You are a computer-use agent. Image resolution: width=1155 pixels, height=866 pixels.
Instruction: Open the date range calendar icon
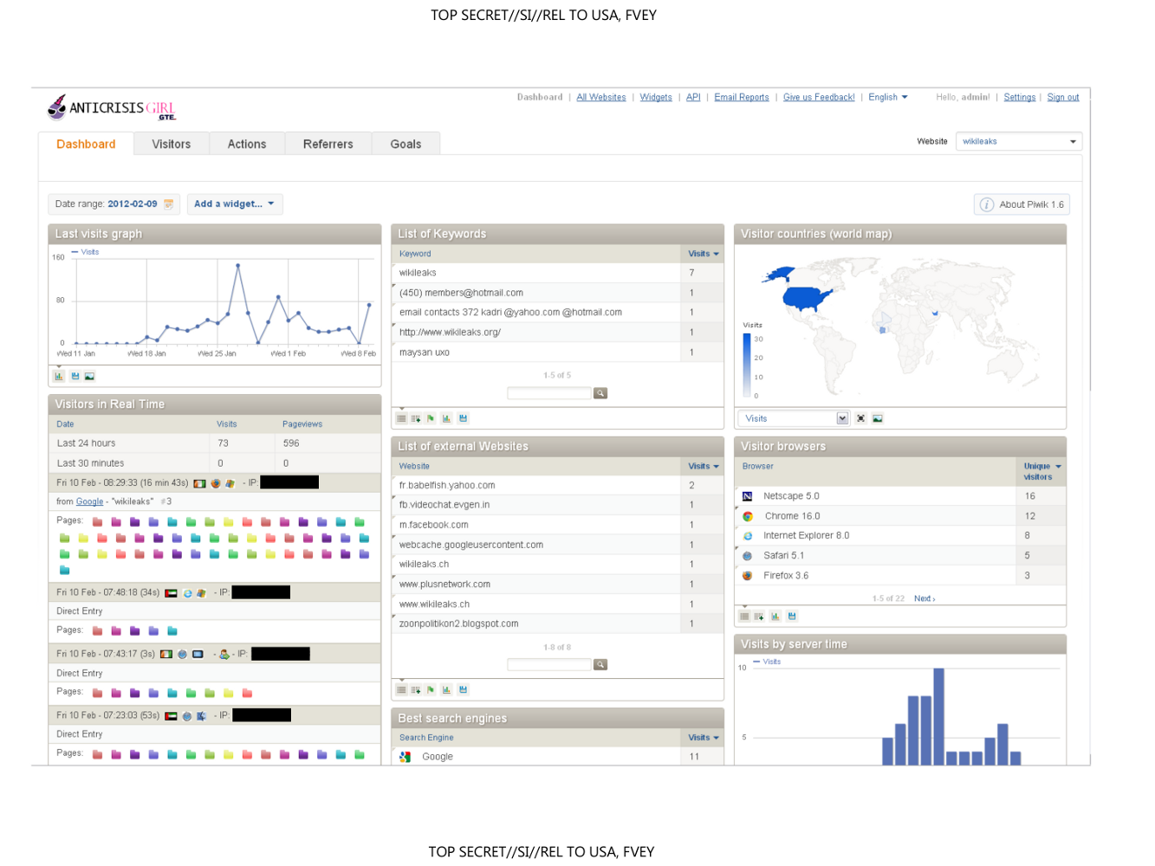tap(169, 204)
